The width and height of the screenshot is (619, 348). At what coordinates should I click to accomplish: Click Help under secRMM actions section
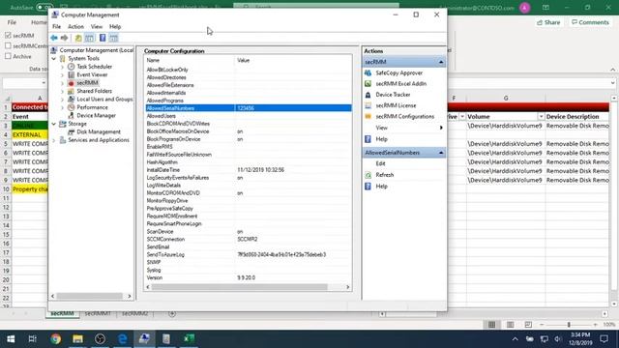point(381,139)
